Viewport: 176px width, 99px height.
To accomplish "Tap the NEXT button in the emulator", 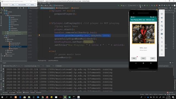I will [153, 58].
